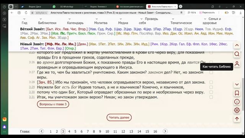Go to chapter 16
This screenshot has height=138, width=245.
click(x=155, y=131)
